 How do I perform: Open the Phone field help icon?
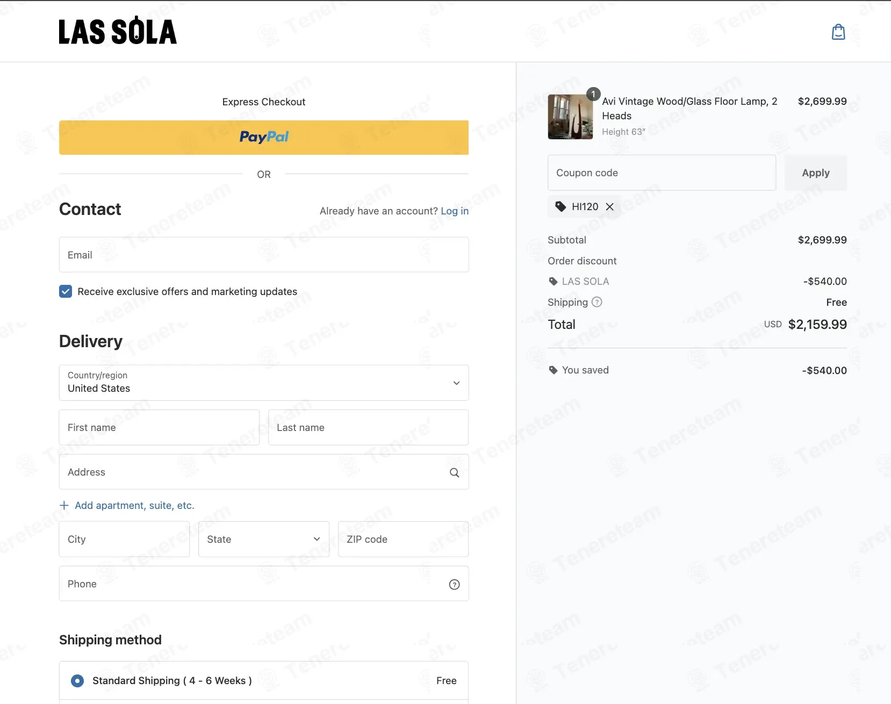pos(454,584)
